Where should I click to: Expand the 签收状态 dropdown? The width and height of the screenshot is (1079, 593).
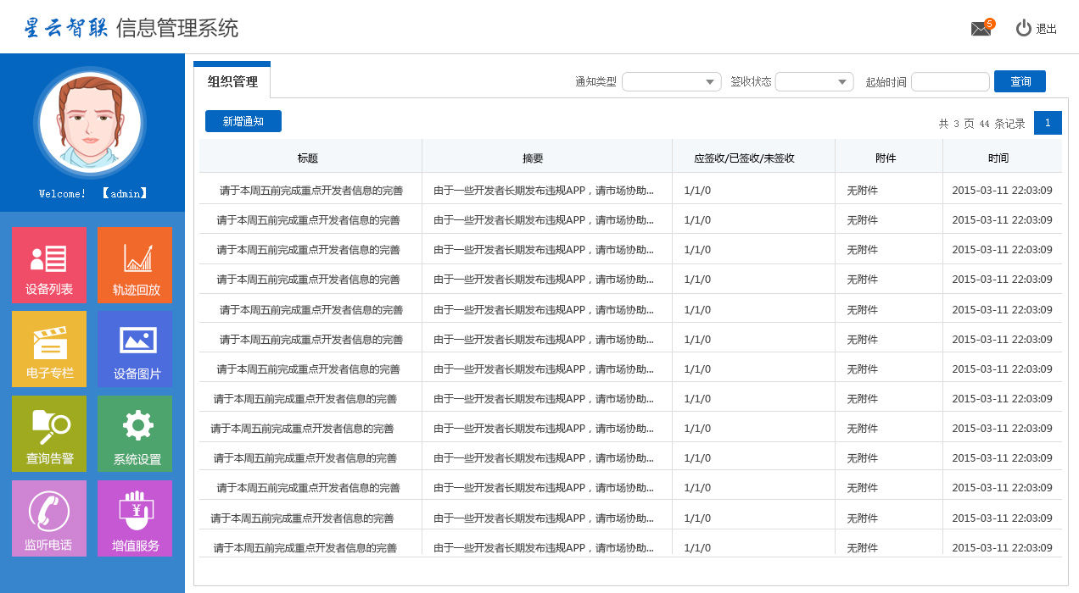point(814,81)
